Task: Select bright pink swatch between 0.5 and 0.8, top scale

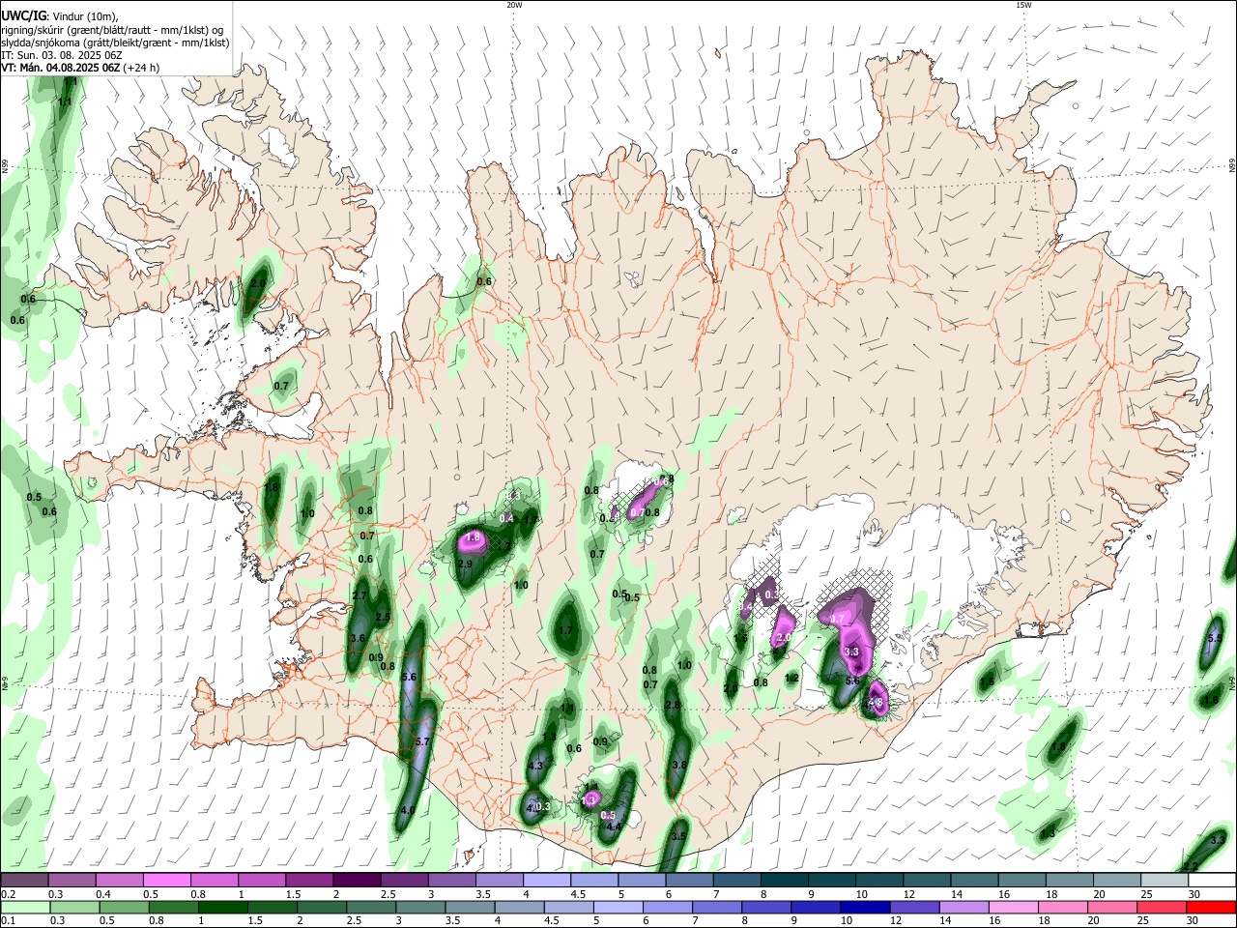Action: click(166, 880)
